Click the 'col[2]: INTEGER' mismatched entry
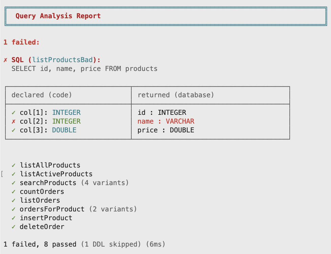Screen dimensions: 331x254 pos(50,122)
